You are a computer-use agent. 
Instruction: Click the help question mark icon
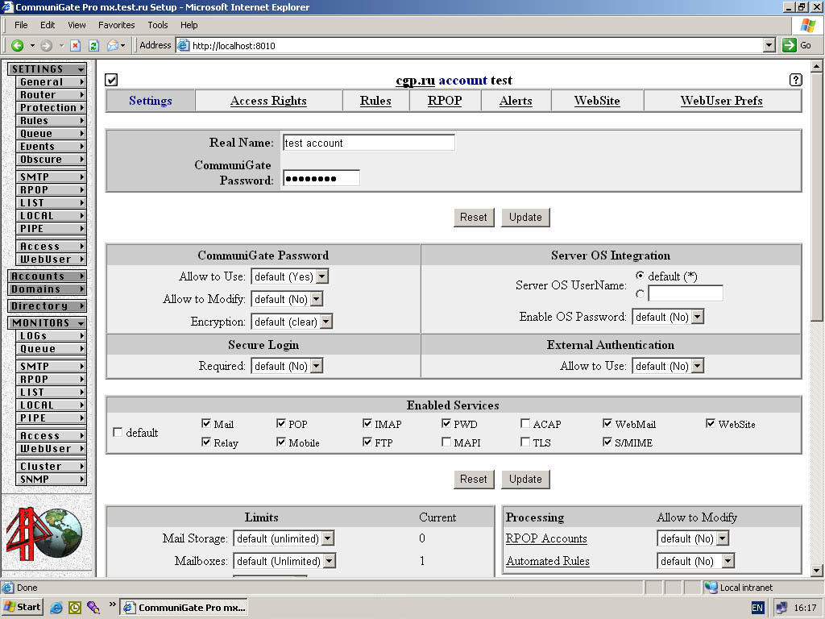795,80
